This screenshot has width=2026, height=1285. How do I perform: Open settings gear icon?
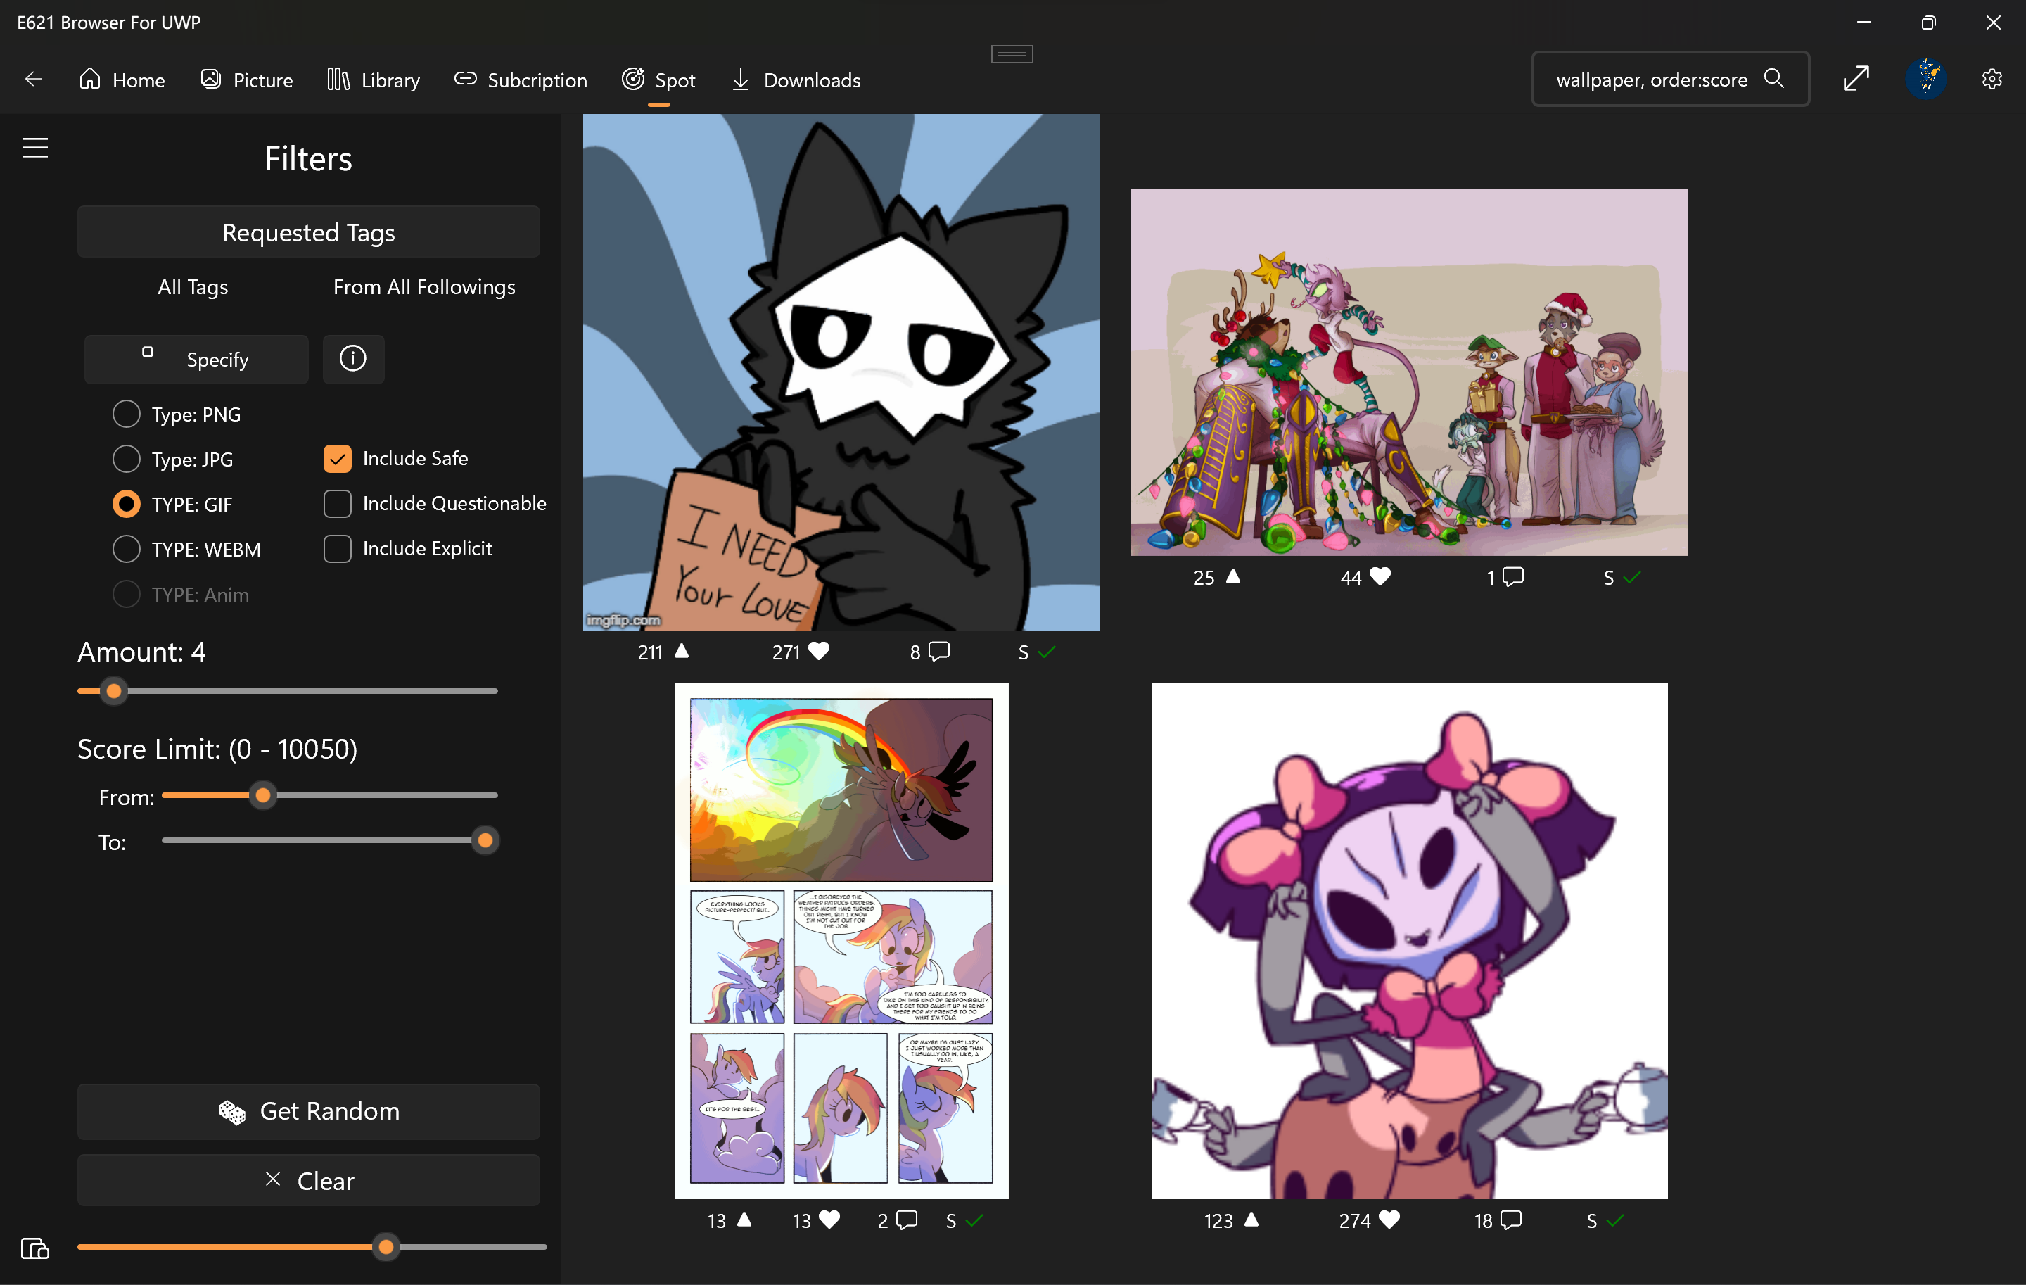tap(1991, 79)
